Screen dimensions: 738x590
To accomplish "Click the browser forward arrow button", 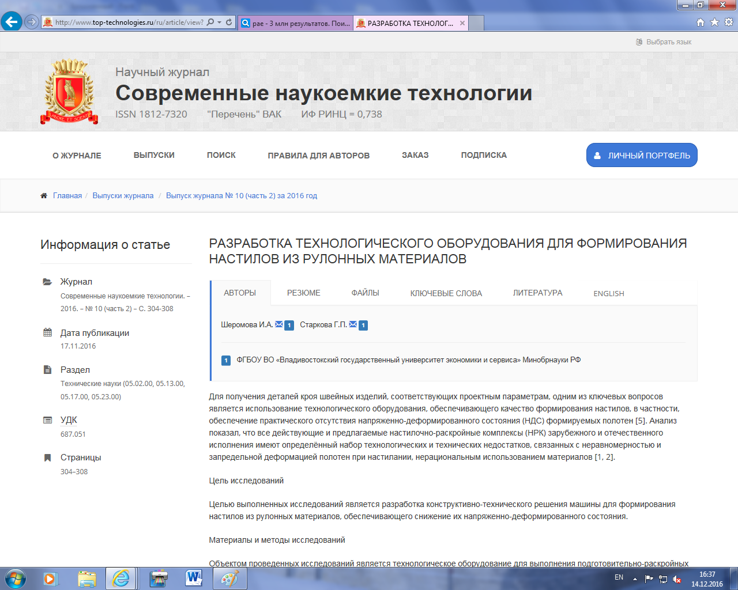I will point(32,22).
